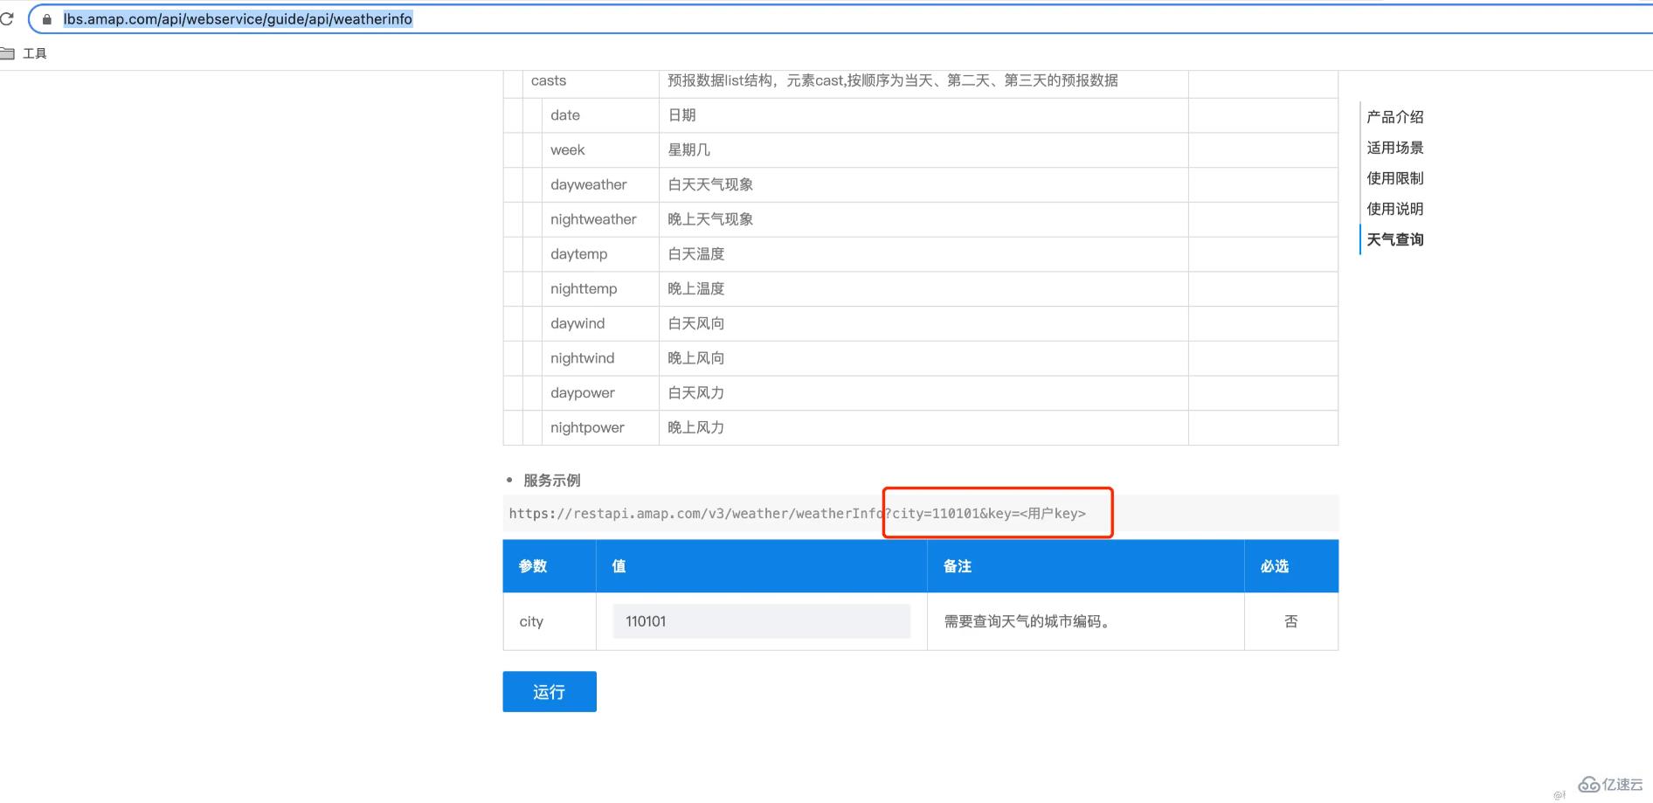
Task: Click the daywind field name
Action: tap(578, 323)
